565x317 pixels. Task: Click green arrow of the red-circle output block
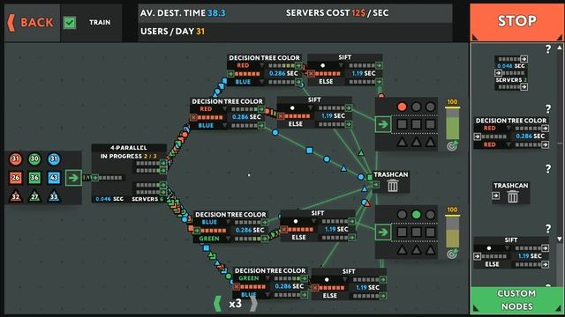point(383,124)
